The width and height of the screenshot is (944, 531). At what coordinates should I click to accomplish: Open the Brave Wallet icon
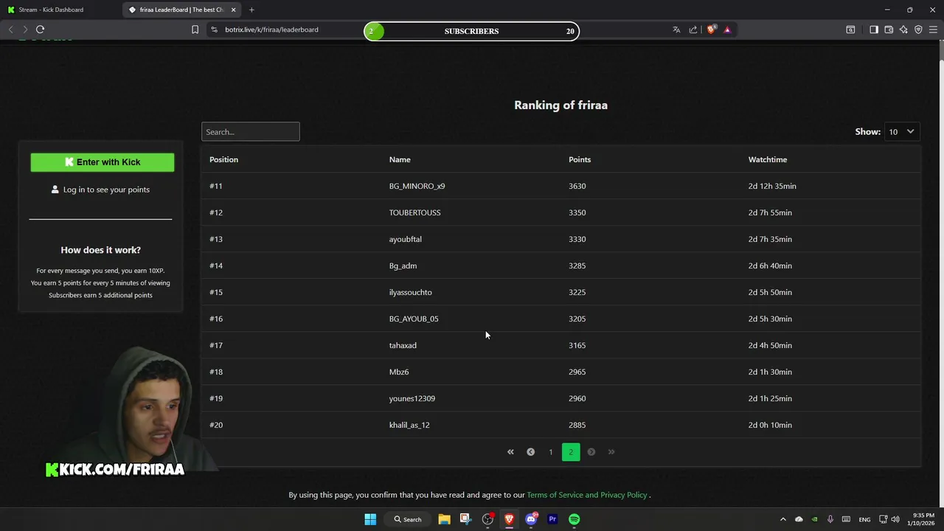pyautogui.click(x=889, y=29)
